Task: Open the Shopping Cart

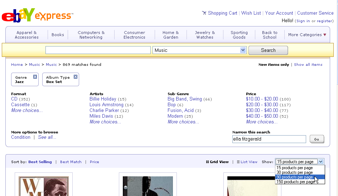Action: point(222,13)
